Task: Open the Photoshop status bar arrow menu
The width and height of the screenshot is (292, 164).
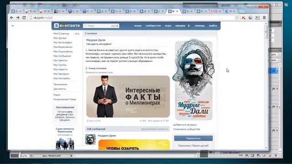Action: 71,156
